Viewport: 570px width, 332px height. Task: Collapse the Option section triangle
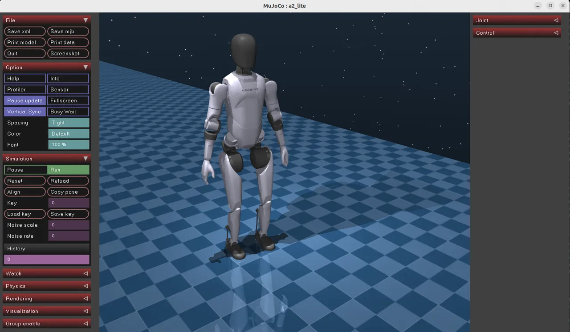85,68
